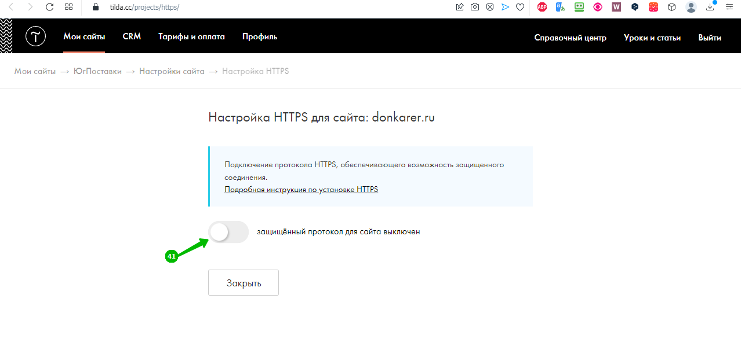The width and height of the screenshot is (741, 350).
Task: Click the padlock site security icon
Action: [x=97, y=7]
